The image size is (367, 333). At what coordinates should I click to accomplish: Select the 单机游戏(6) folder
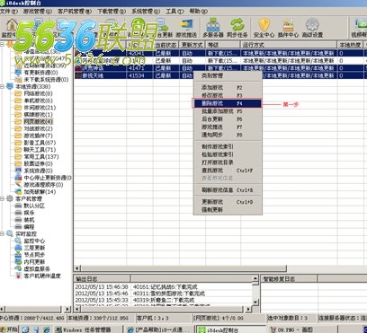click(34, 101)
